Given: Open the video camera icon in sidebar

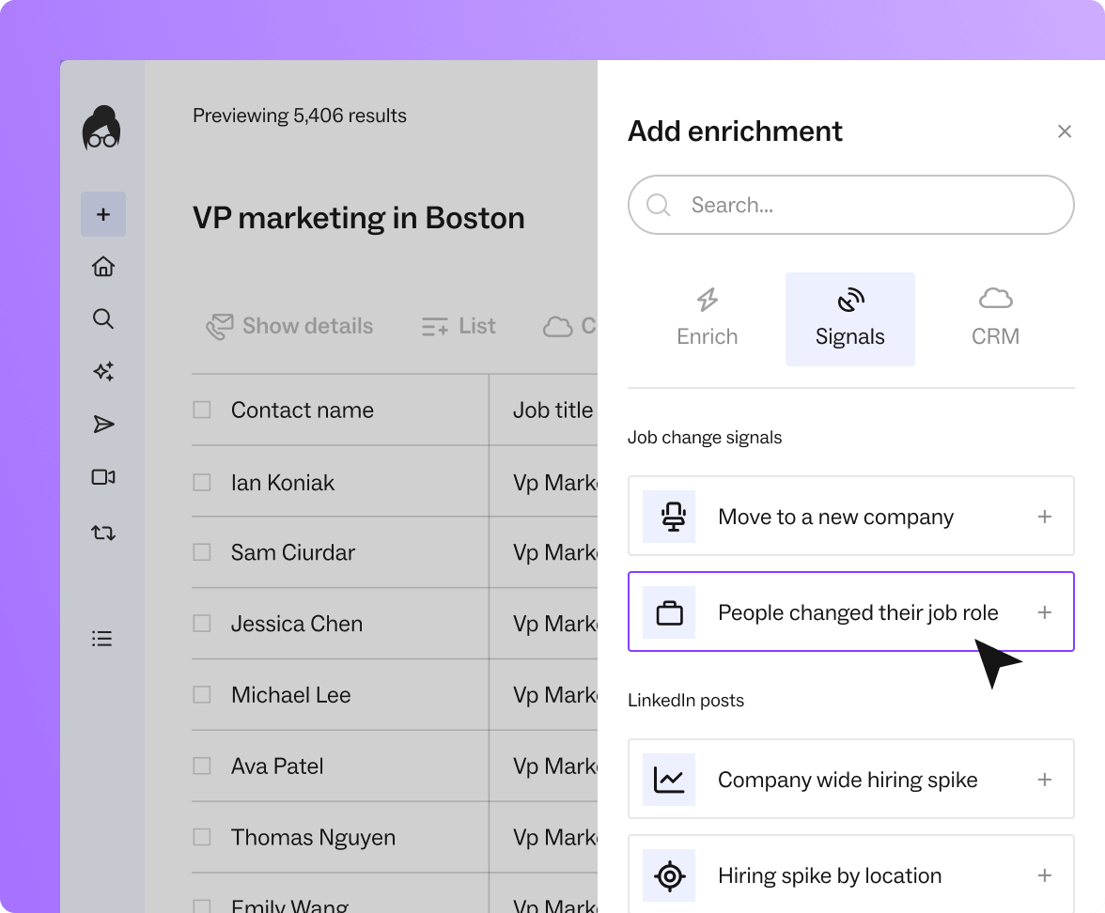Looking at the screenshot, I should pyautogui.click(x=103, y=477).
